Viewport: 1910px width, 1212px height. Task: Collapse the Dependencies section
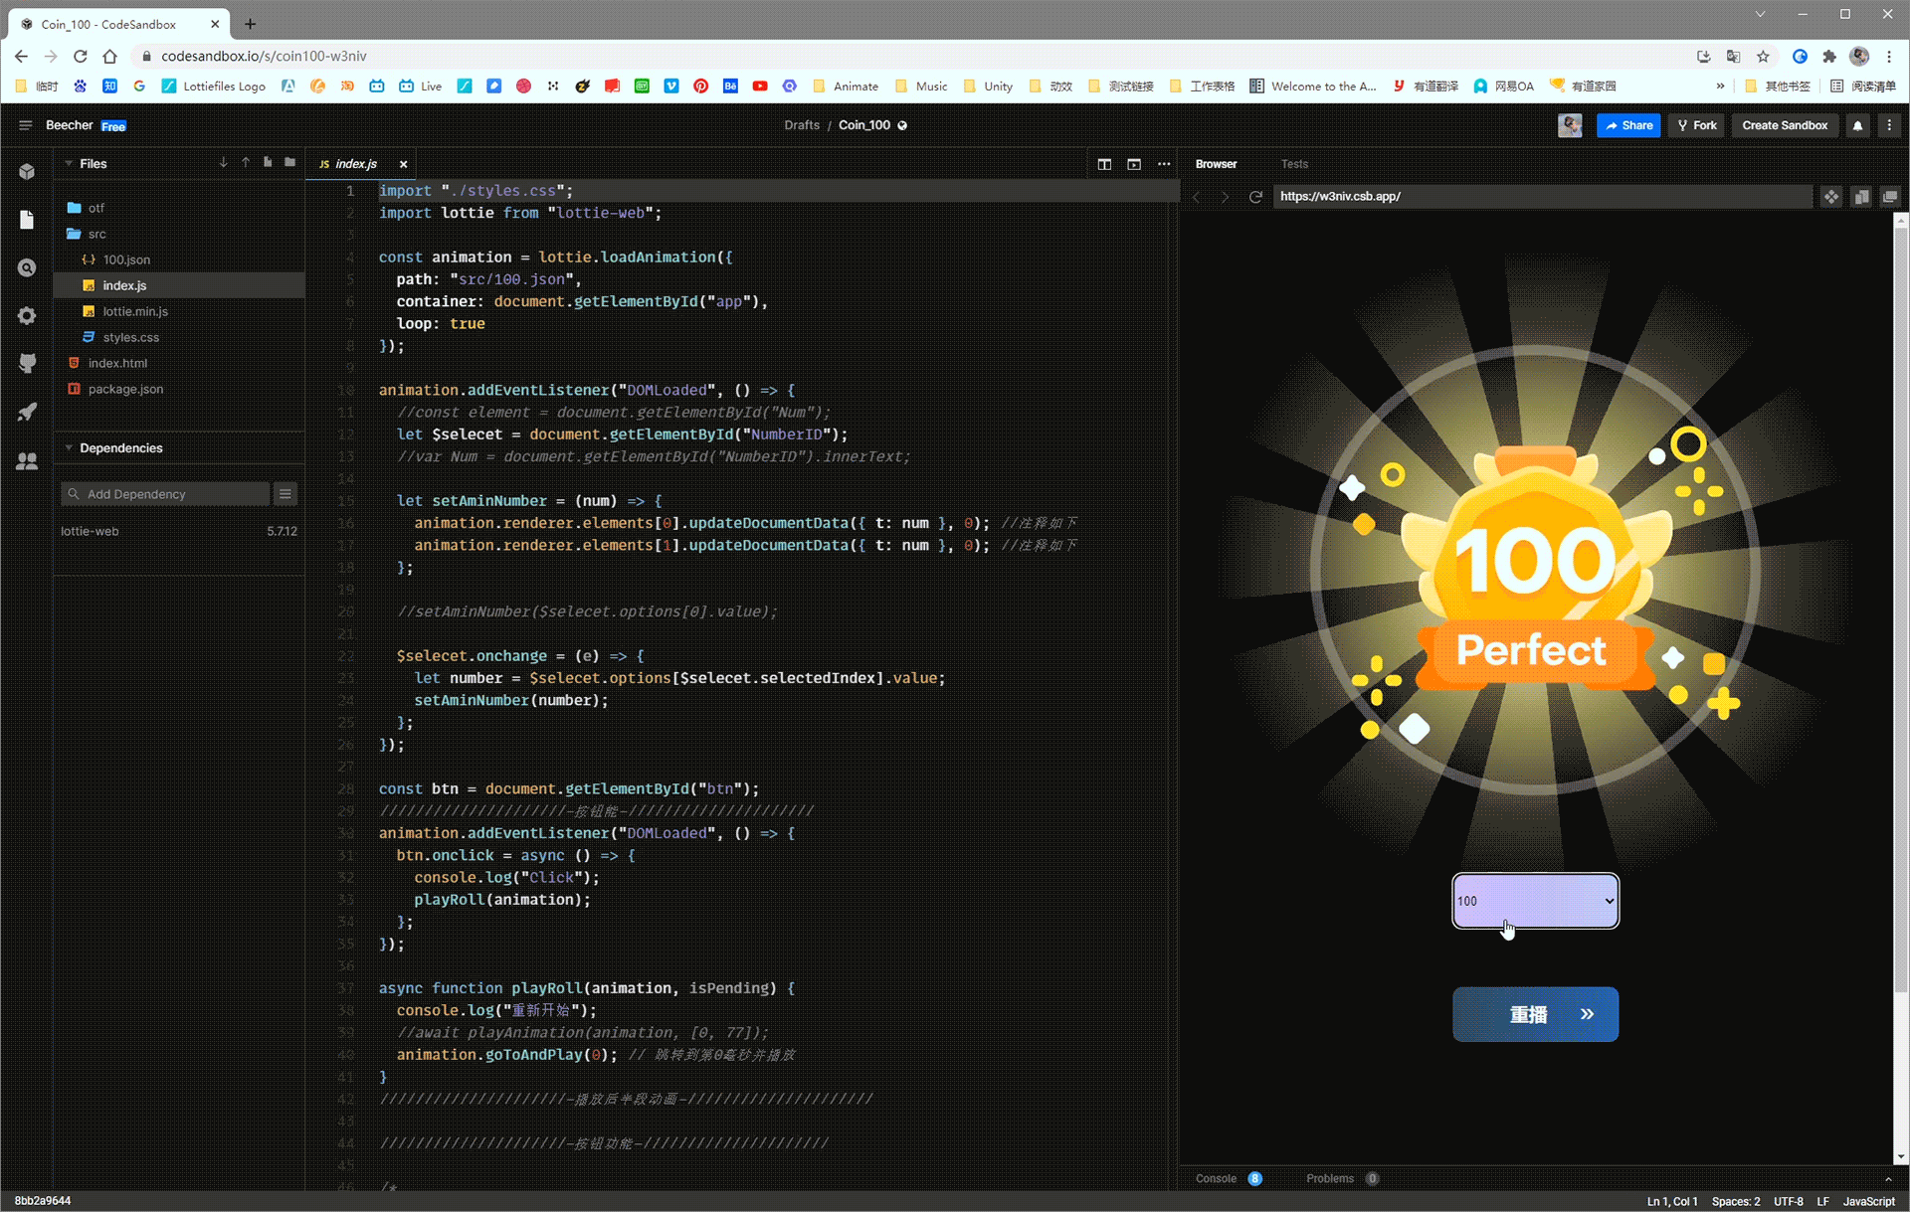pyautogui.click(x=69, y=448)
